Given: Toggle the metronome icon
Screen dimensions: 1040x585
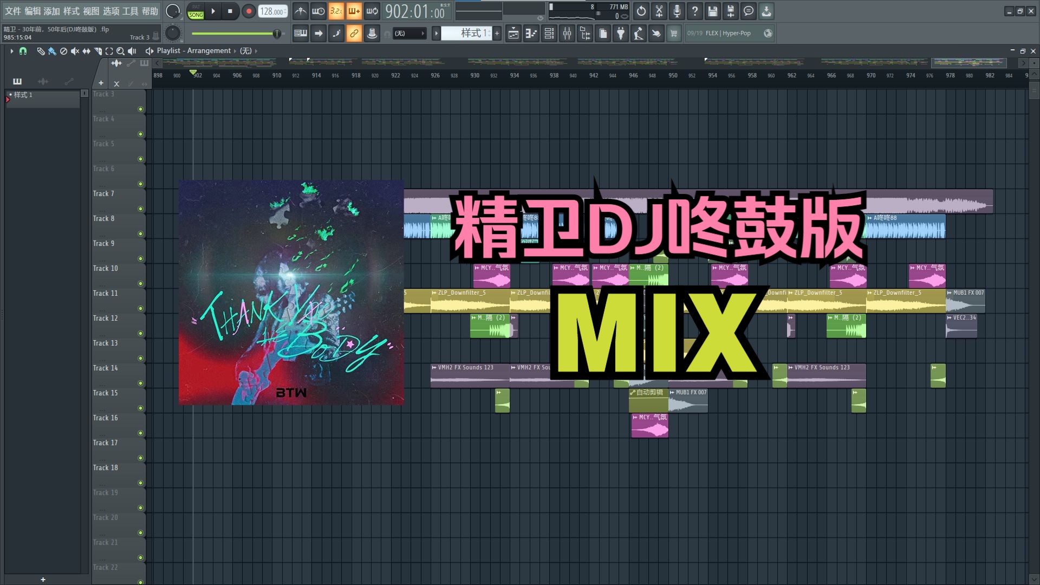Looking at the screenshot, I should pos(301,11).
